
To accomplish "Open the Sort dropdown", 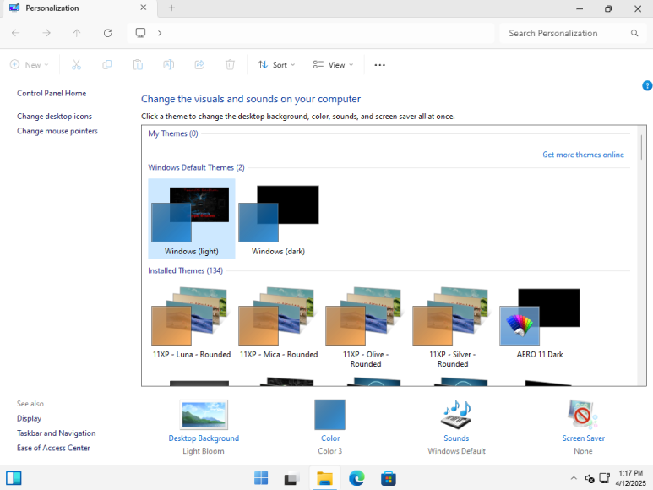I will pyautogui.click(x=276, y=64).
